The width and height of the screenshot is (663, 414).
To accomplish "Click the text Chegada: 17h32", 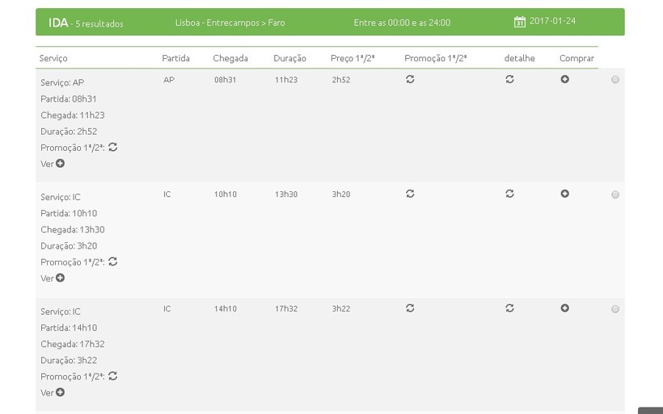I will pos(72,344).
